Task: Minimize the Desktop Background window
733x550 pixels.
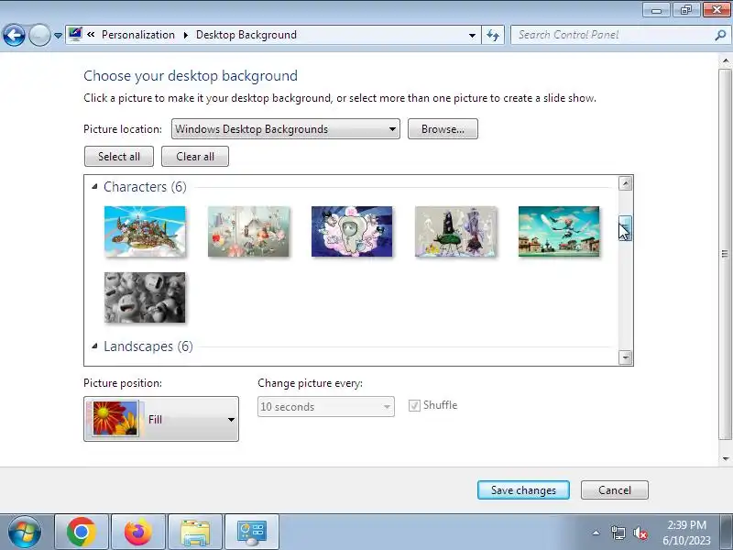Action: (657, 10)
